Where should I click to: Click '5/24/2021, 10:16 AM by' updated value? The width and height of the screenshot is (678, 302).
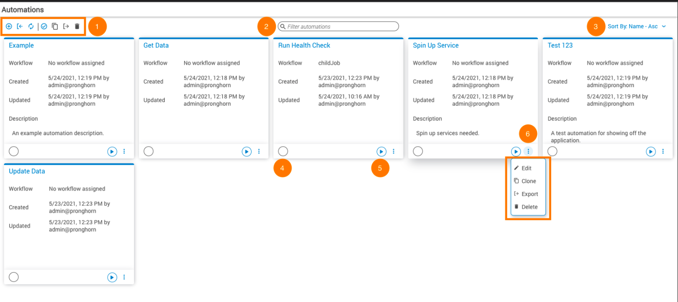click(348, 96)
